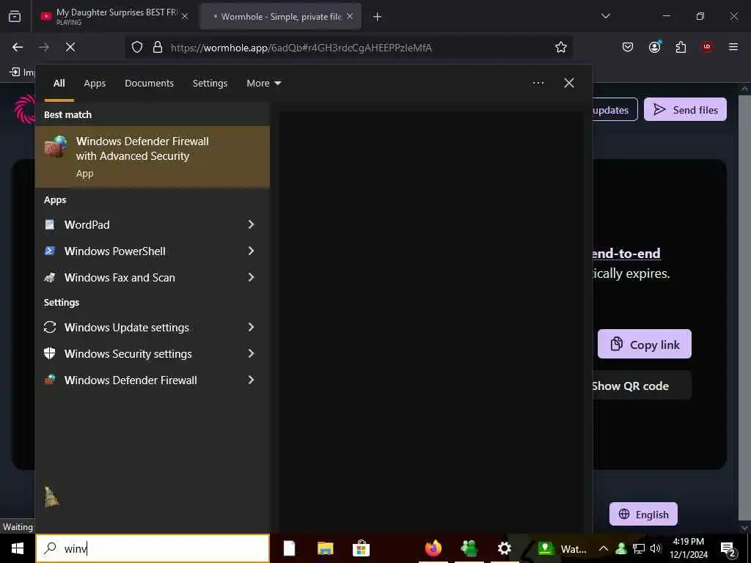Show tracking protection shield info
Viewport: 751px width, 563px height.
pos(137,48)
